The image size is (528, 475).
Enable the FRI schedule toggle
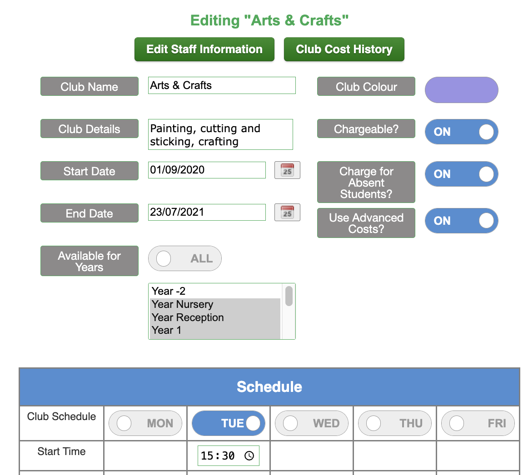click(478, 423)
